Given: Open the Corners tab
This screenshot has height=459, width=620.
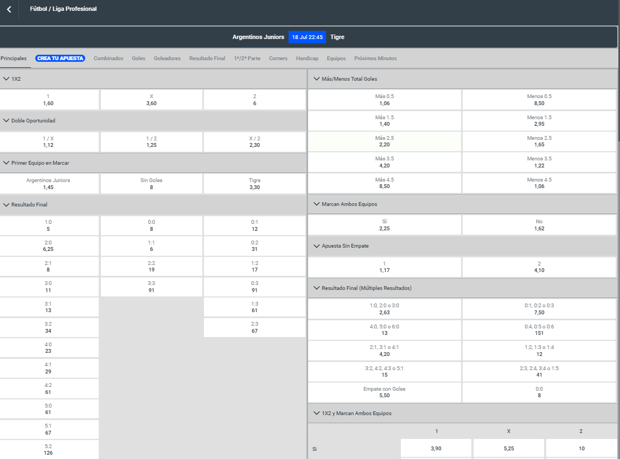Looking at the screenshot, I should [278, 59].
